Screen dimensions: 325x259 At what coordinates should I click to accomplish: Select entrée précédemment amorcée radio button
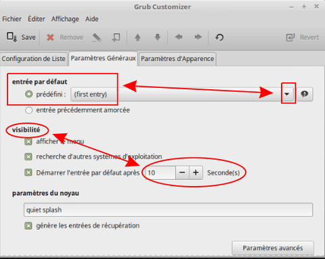click(x=28, y=110)
